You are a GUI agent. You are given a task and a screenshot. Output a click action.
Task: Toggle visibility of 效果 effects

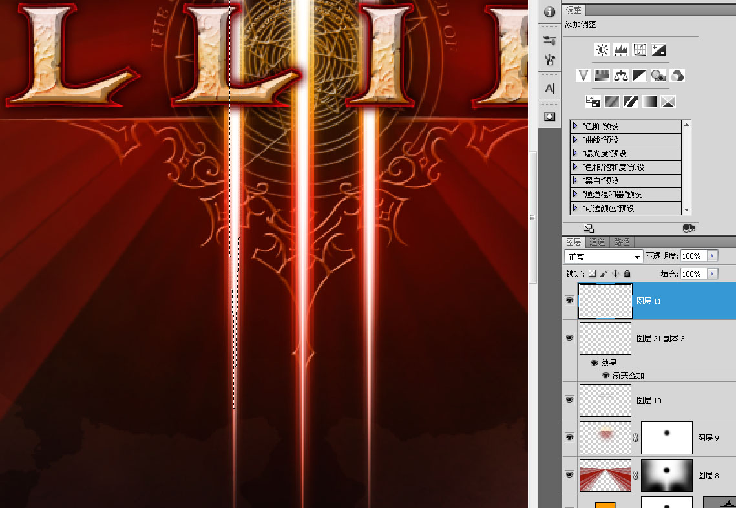point(594,363)
